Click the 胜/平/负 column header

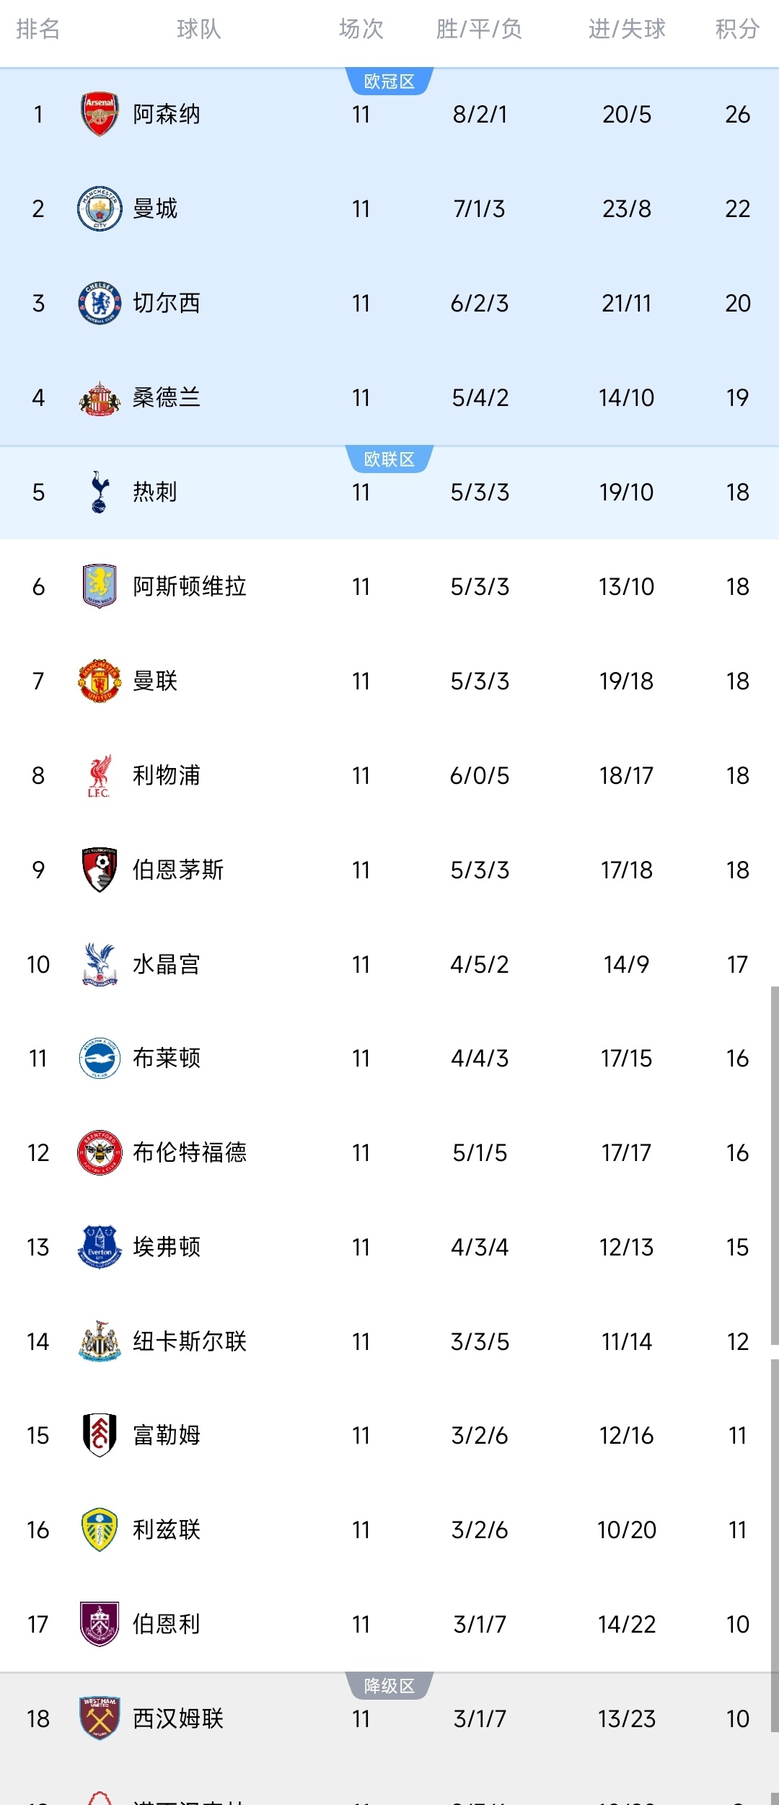[479, 29]
